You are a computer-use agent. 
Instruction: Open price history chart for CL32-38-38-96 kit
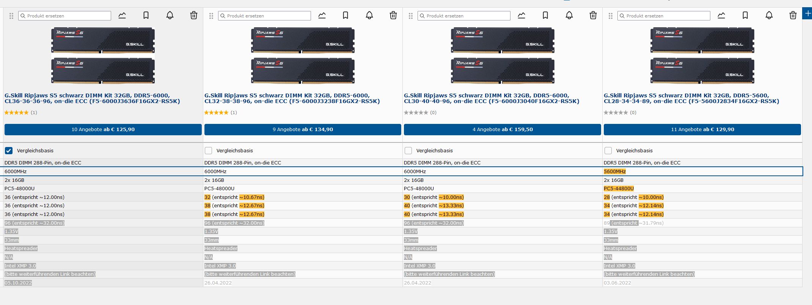(322, 16)
